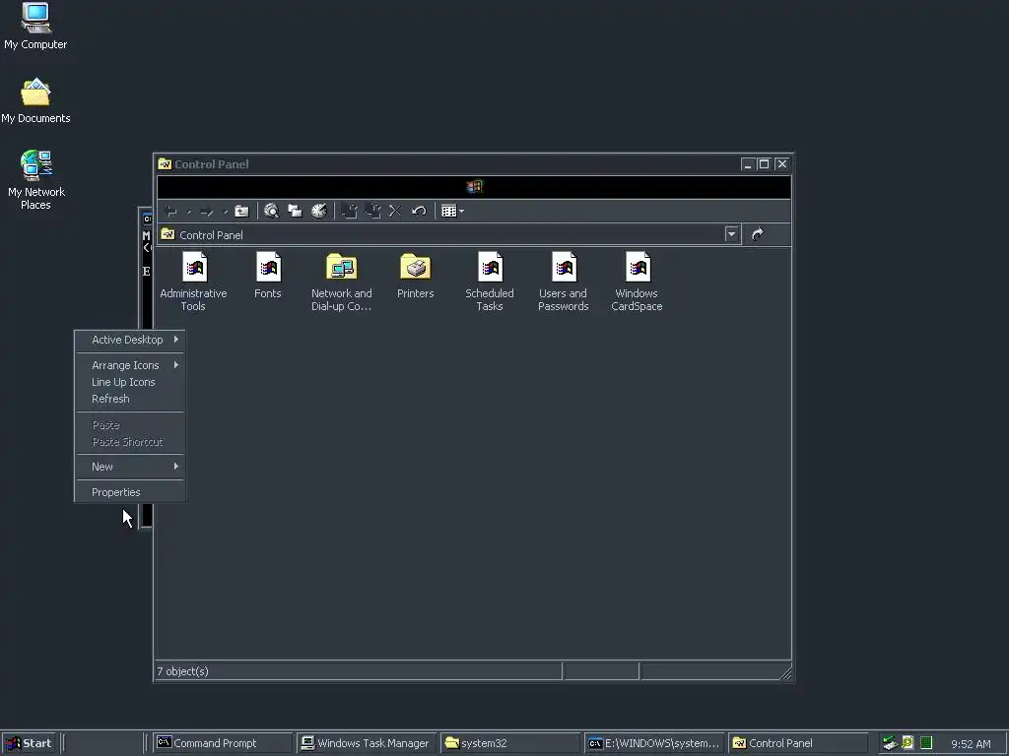This screenshot has height=756, width=1009.
Task: Switch to system32 taskbar button
Action: click(511, 743)
